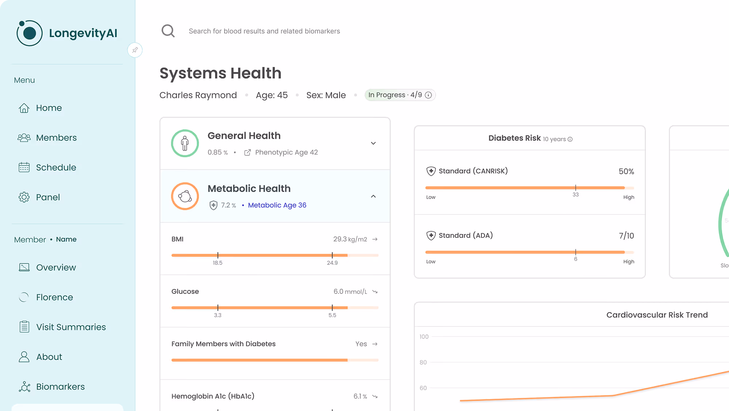The width and height of the screenshot is (729, 411).
Task: Click the '6.1 %' HbA1c value
Action: (360, 396)
